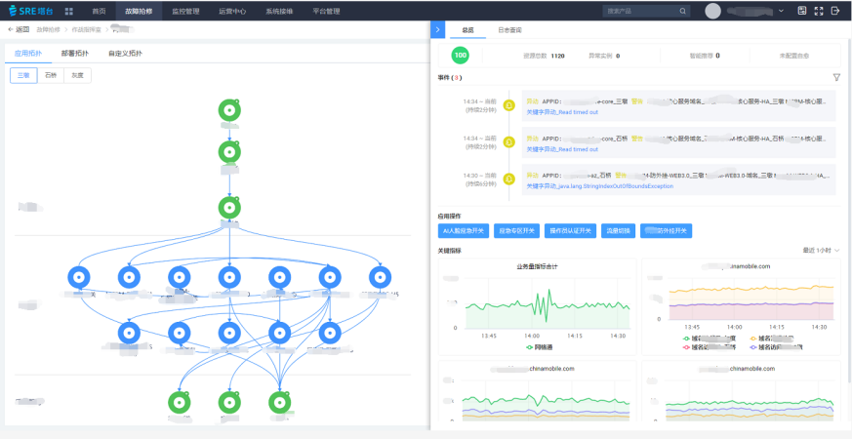Open the events filter funnel icon
The height and width of the screenshot is (439, 852).
click(836, 78)
